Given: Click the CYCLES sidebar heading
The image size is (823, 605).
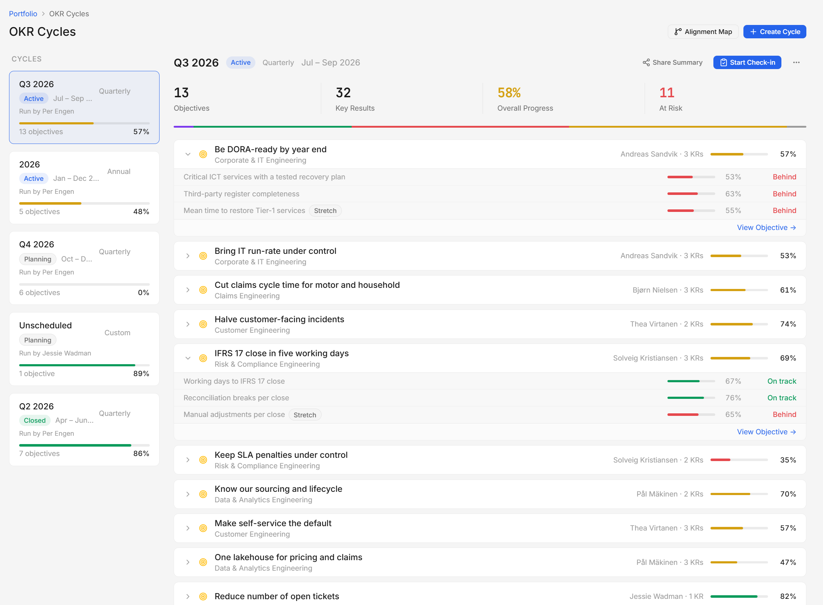Looking at the screenshot, I should 26,59.
